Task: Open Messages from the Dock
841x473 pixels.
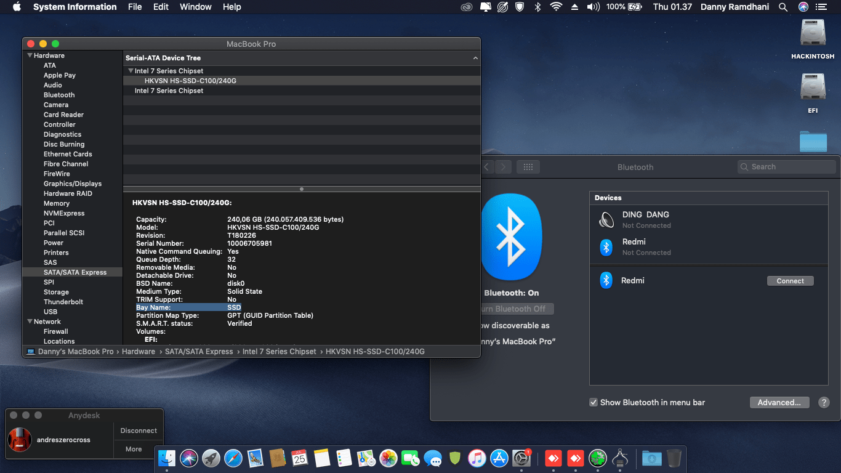Action: 433,458
